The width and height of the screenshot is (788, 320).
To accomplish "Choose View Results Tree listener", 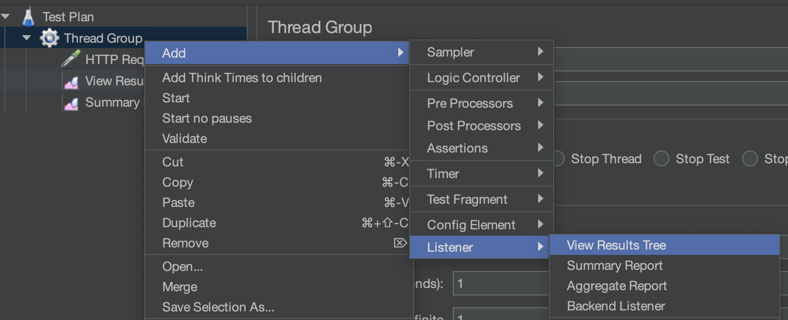I will pyautogui.click(x=616, y=245).
